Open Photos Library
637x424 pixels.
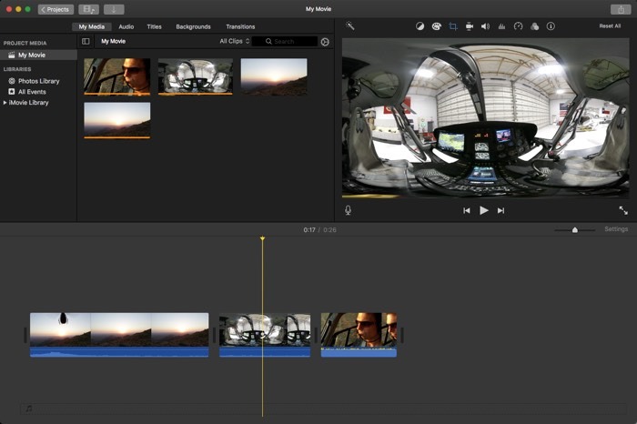click(38, 81)
